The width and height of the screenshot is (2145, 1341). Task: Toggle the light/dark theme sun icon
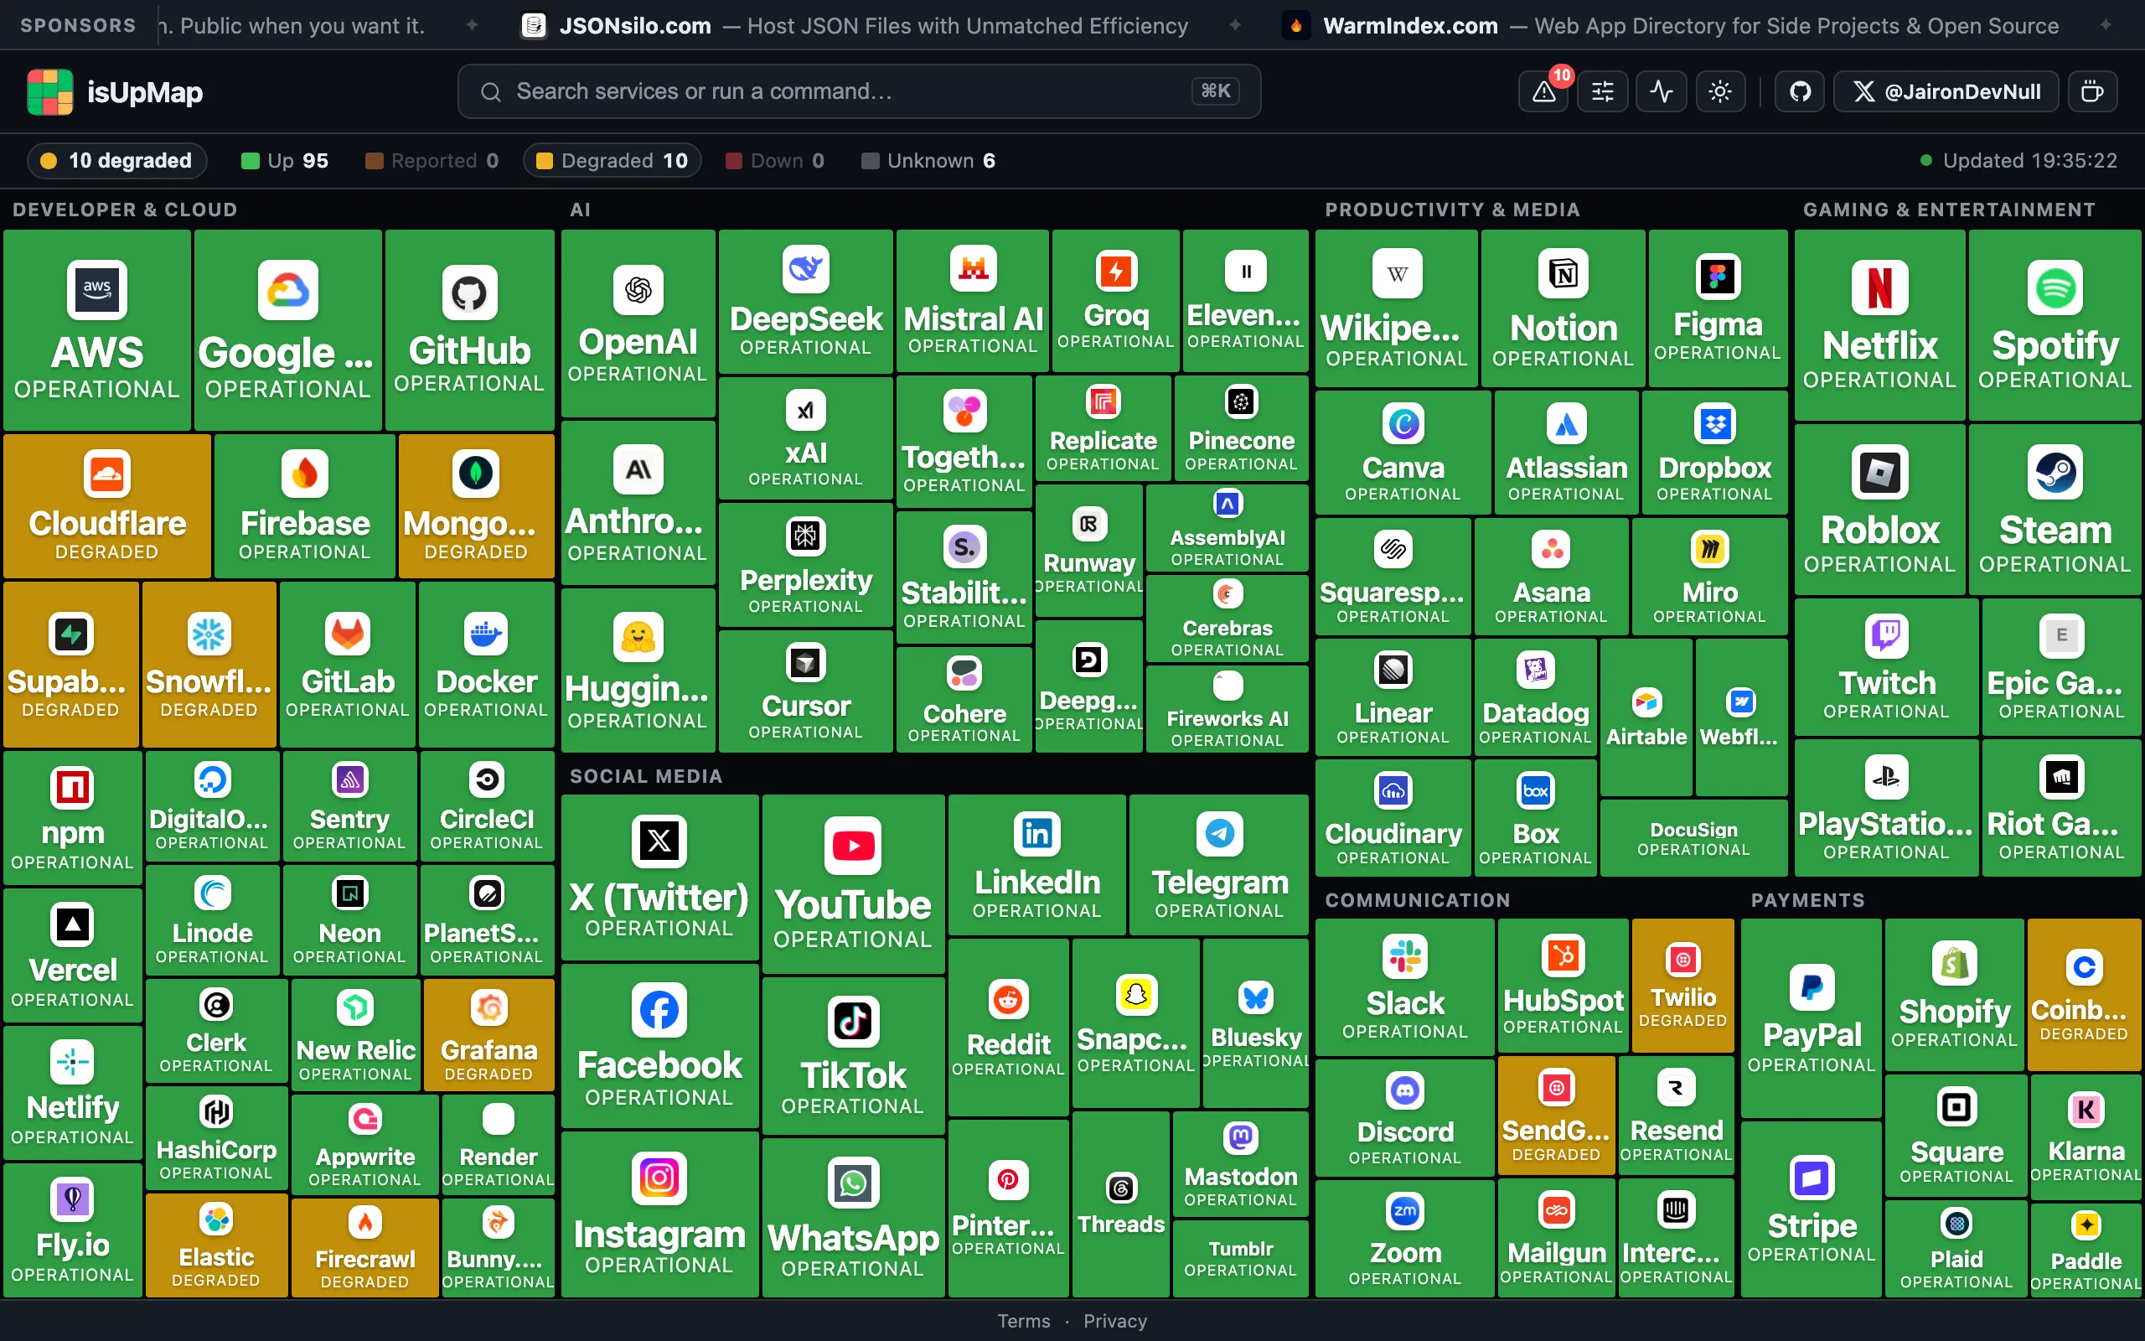pos(1719,91)
